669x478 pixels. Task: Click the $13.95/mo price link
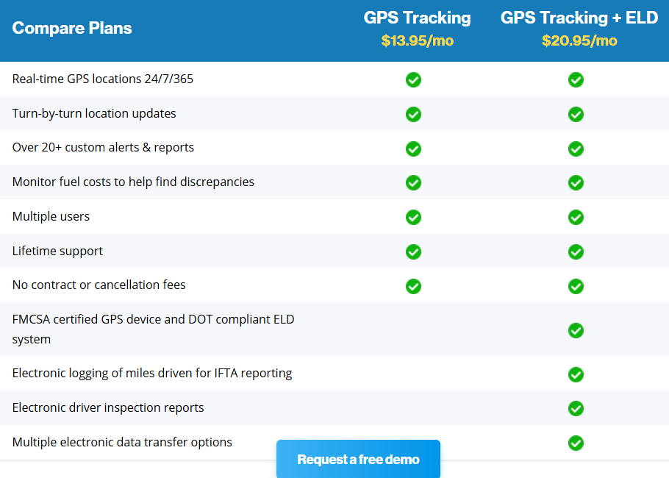click(x=417, y=41)
